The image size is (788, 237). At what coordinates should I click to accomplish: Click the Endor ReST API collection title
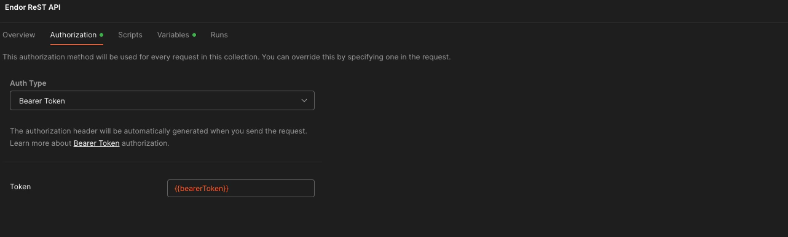[33, 7]
